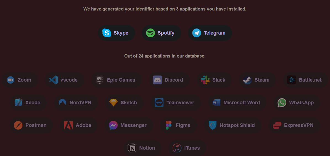Click the blue vscode icon
The image size is (330, 156).
click(x=53, y=80)
